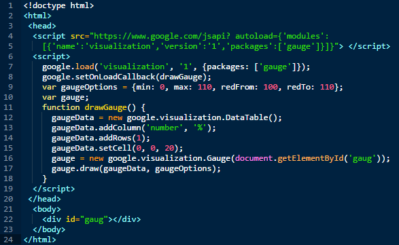Screen dimensions: 399x245
Task: Click the 'number' string literal
Action: click(164, 128)
